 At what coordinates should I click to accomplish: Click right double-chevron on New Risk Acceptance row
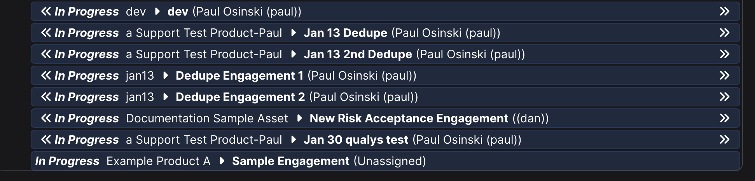point(724,118)
